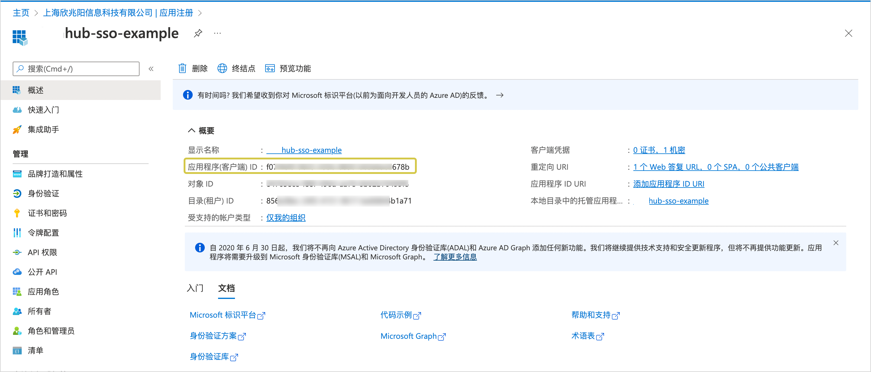Open 0 证书, 1 机密 credentials link
This screenshot has height=372, width=871.
[659, 150]
